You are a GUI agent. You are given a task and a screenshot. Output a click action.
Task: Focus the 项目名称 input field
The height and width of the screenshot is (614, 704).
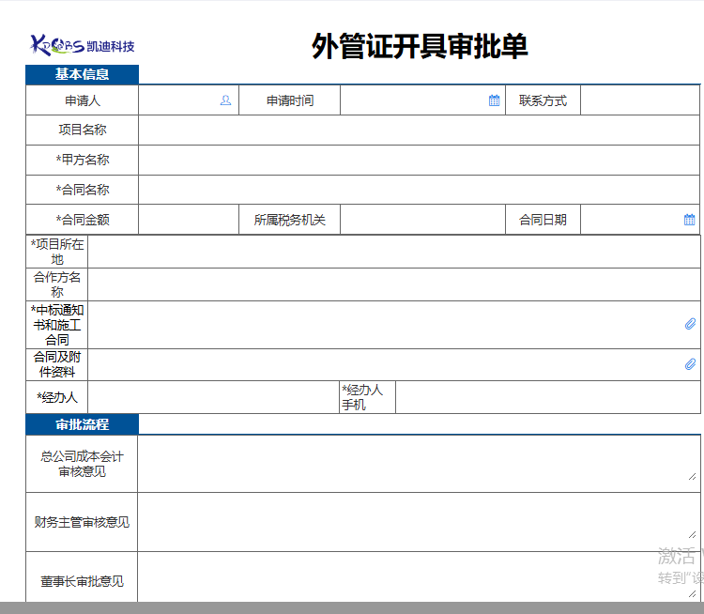pos(419,130)
